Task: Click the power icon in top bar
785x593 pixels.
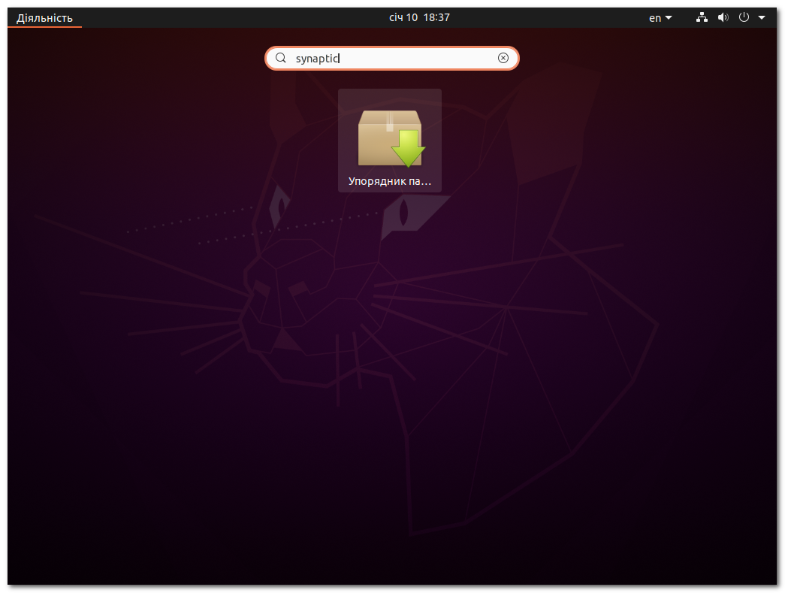Action: (744, 17)
